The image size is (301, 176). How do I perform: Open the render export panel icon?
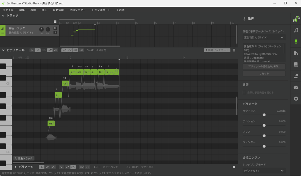tap(296, 76)
